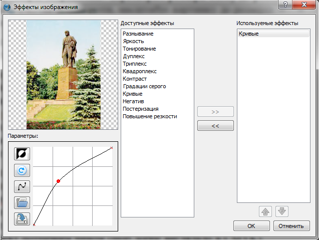Select Размывание in available effects
The image size is (319, 240).
(x=138, y=34)
